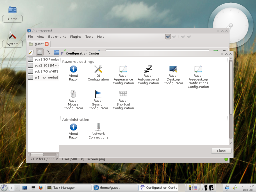Switch to the Task Manager taskbar button
Viewport: 256px width, 192px height.
tap(68, 188)
